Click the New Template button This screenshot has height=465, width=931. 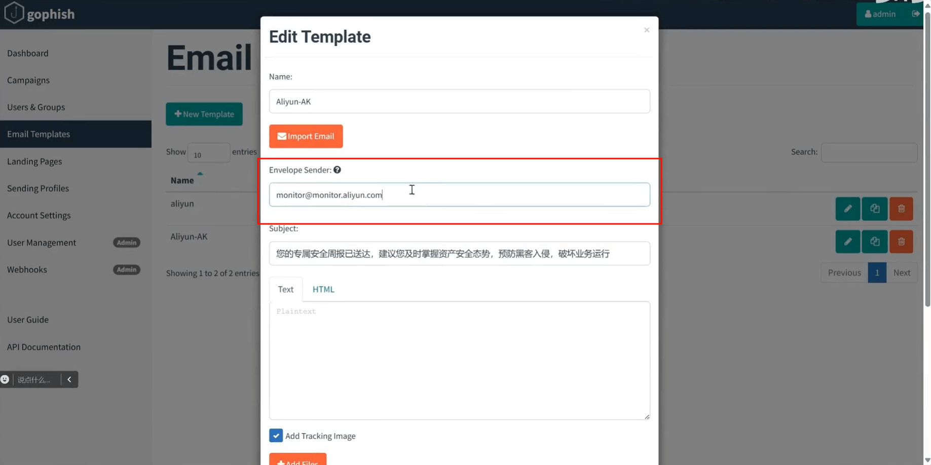pos(204,114)
